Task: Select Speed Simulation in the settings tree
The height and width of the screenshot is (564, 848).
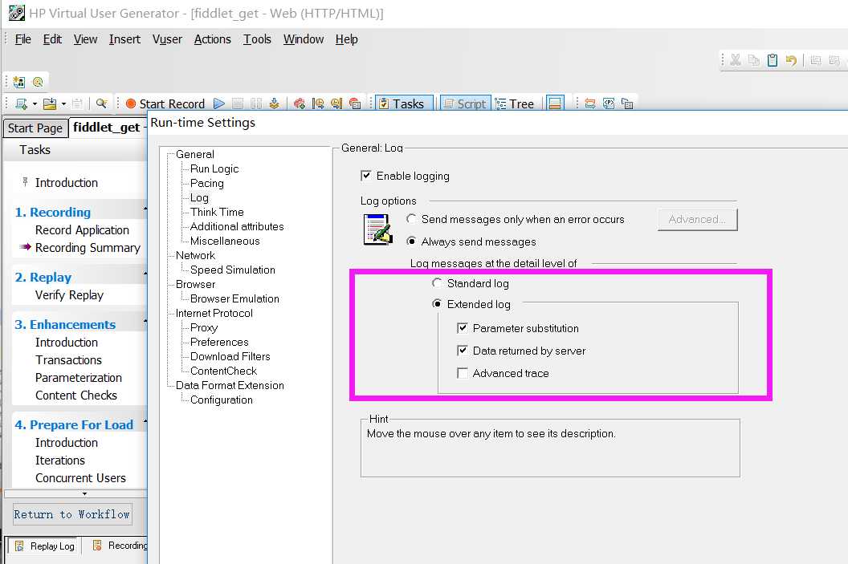Action: click(x=233, y=270)
